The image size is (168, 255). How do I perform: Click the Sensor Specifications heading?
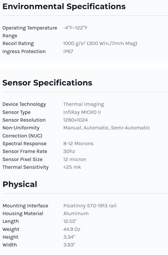tap(47, 83)
